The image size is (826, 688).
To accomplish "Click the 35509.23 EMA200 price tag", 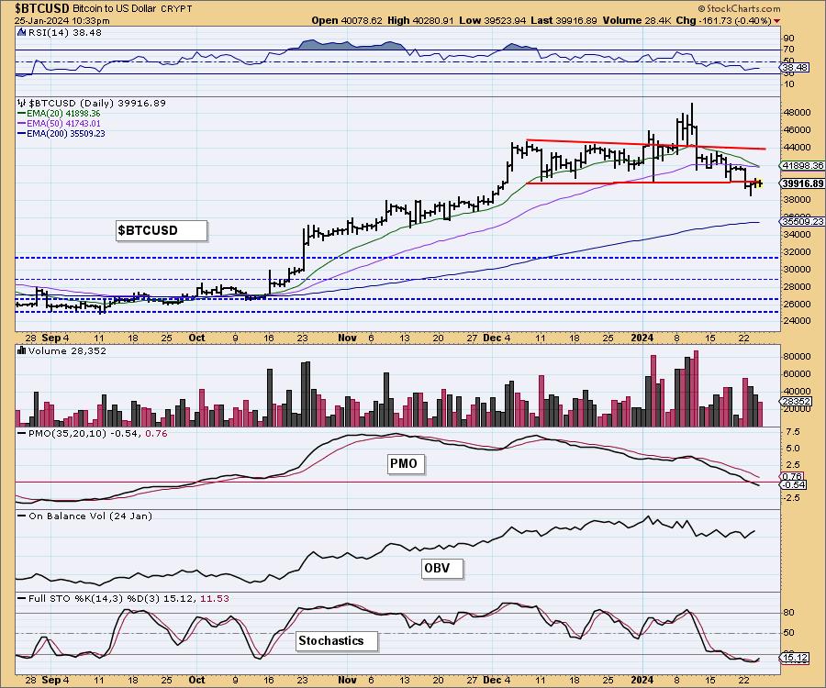I will 802,222.
